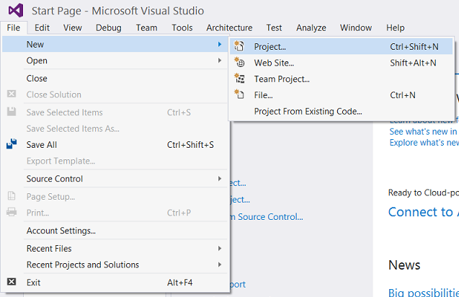Screen dimensions: 459x297
Task: Click the New Project icon in submenu
Action: click(x=240, y=47)
